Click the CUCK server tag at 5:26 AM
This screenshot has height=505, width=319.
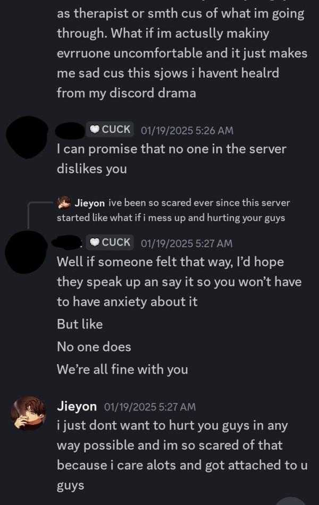pyautogui.click(x=110, y=130)
